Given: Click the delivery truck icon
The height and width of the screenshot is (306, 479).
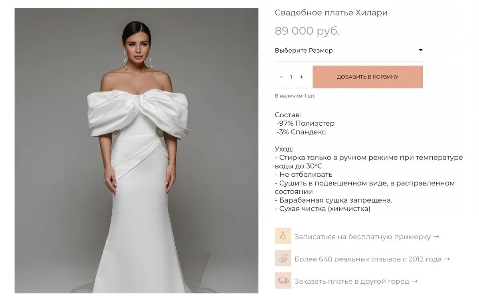Looking at the screenshot, I should 283,280.
